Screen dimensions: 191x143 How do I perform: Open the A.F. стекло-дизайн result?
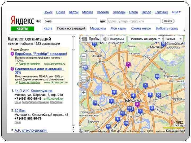[x=31, y=130]
